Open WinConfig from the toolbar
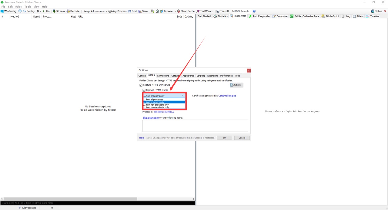This screenshot has width=388, height=210. (x=8, y=11)
